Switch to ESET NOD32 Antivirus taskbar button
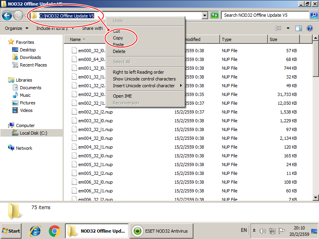 [161, 231]
